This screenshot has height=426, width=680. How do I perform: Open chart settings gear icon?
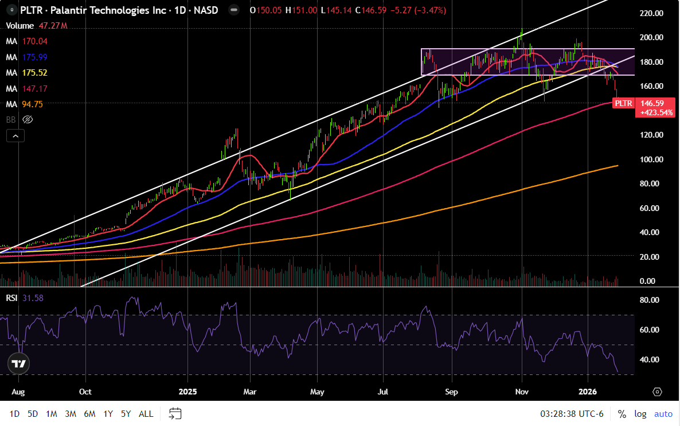(657, 392)
